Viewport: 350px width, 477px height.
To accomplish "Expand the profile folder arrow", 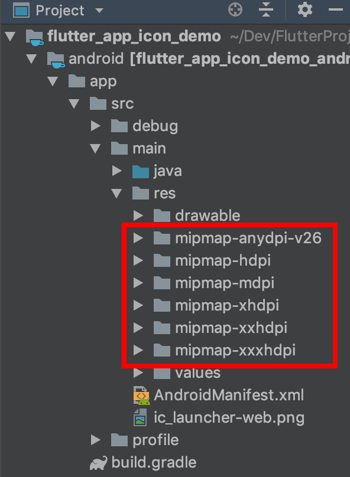I will point(96,440).
